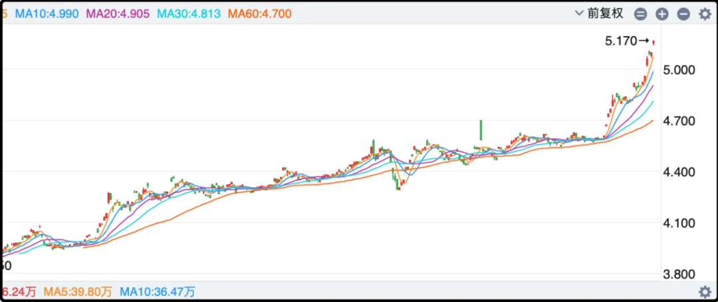Image resolution: width=718 pixels, height=302 pixels.
Task: Click the volume MA10:36.47万 label
Action: [158, 291]
